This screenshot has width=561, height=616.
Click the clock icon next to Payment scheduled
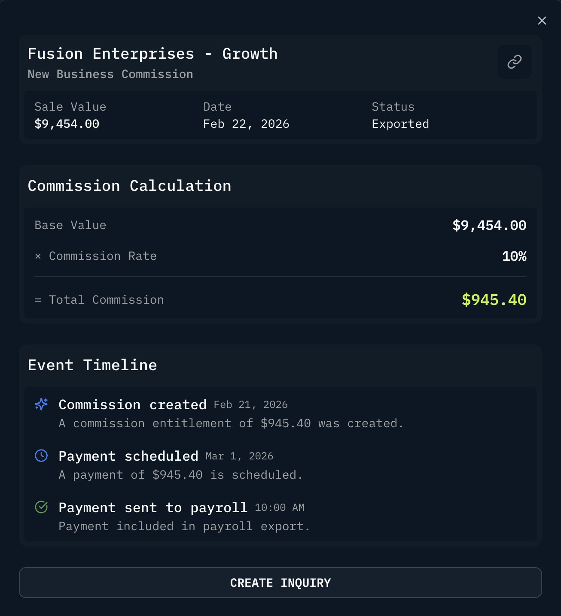pos(41,456)
